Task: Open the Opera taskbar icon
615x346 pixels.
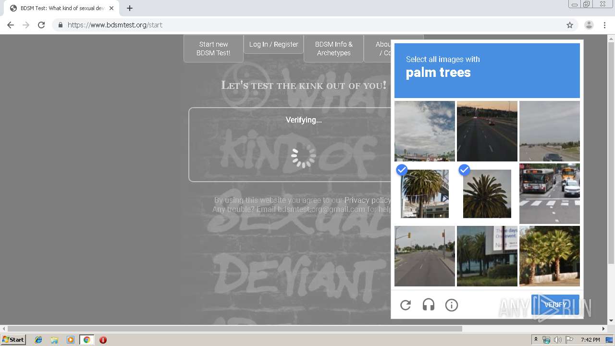Action: click(103, 340)
